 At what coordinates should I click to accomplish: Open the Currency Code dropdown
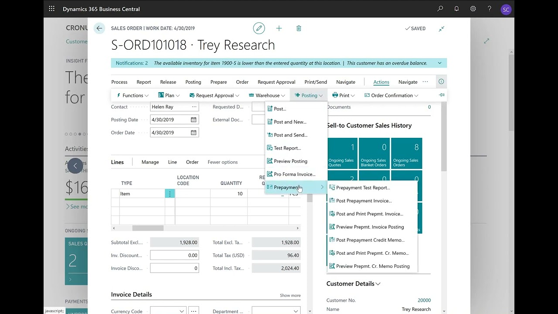[181, 311]
